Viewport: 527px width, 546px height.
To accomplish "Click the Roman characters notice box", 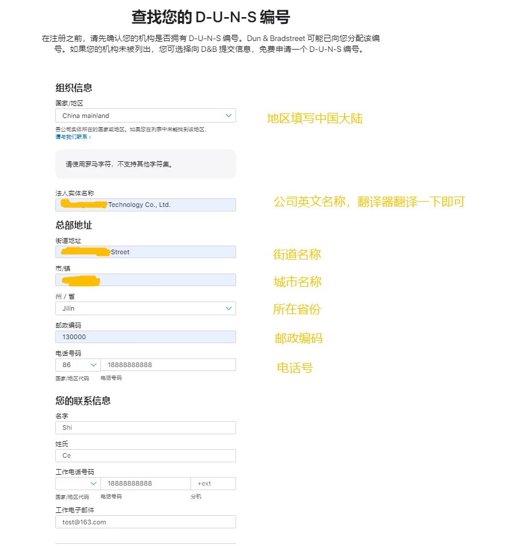I will 145,164.
